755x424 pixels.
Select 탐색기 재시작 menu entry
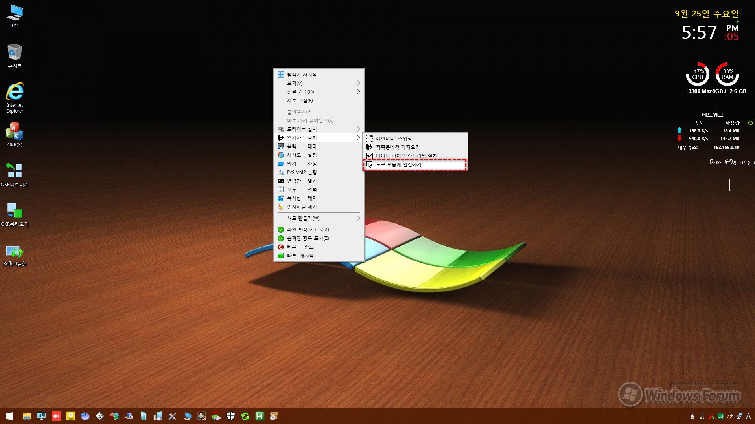pos(319,75)
